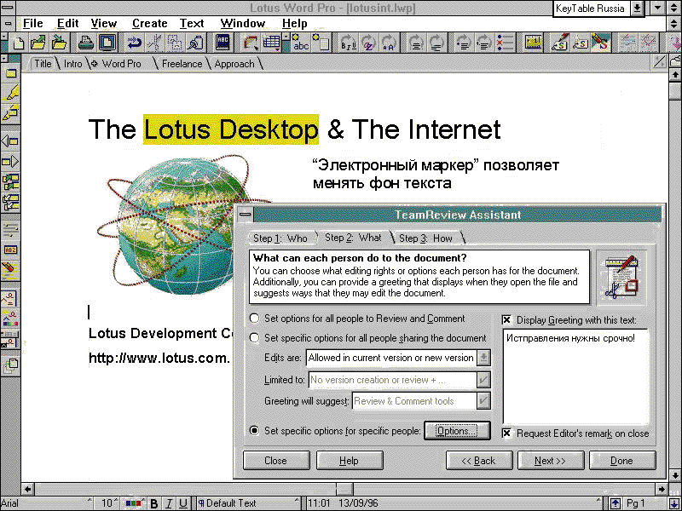Click the comment note icon in side toolbar
Screen dimensions: 682x511
(x=10, y=73)
